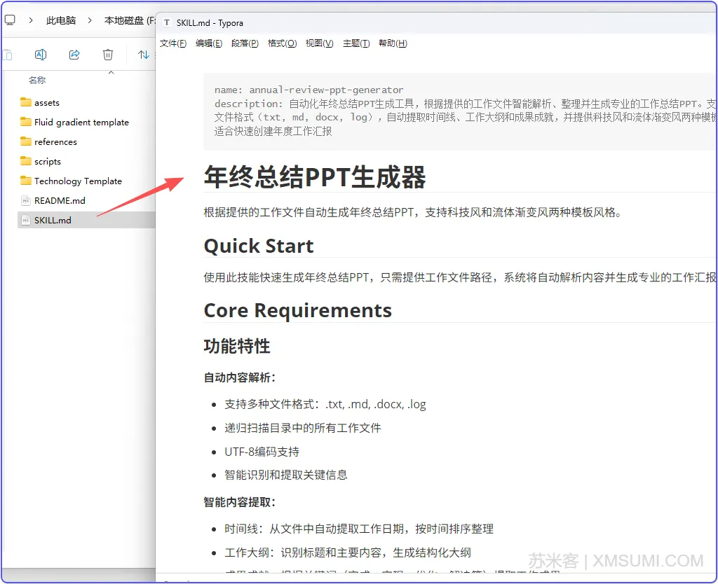Click the Quick Start heading
This screenshot has height=584, width=718.
pyautogui.click(x=259, y=246)
